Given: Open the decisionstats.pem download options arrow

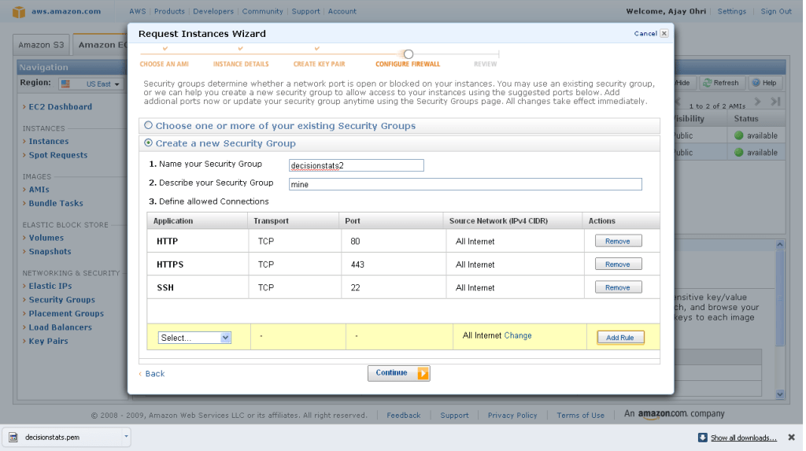Looking at the screenshot, I should click(x=126, y=437).
